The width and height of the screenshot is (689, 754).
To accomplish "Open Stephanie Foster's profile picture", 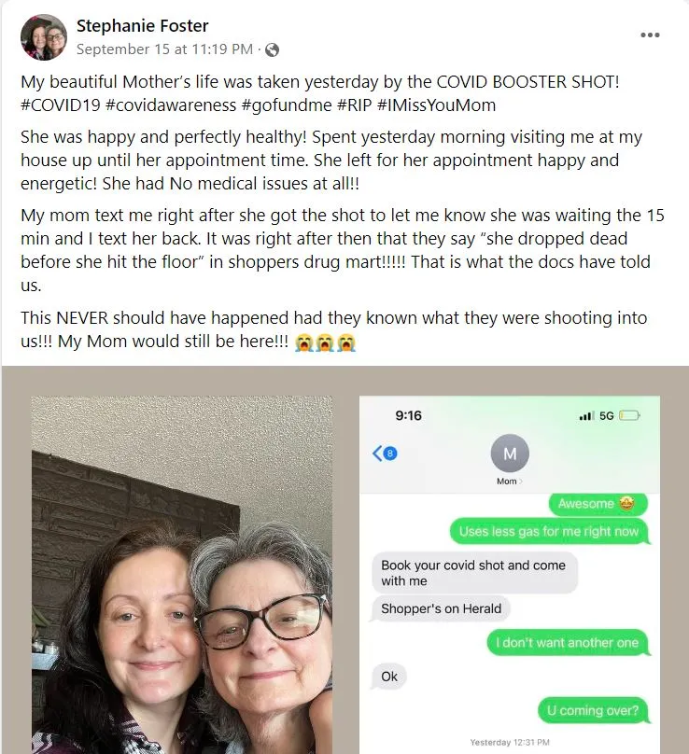I will point(44,37).
